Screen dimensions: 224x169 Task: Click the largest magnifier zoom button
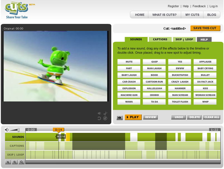[x=21, y=162]
